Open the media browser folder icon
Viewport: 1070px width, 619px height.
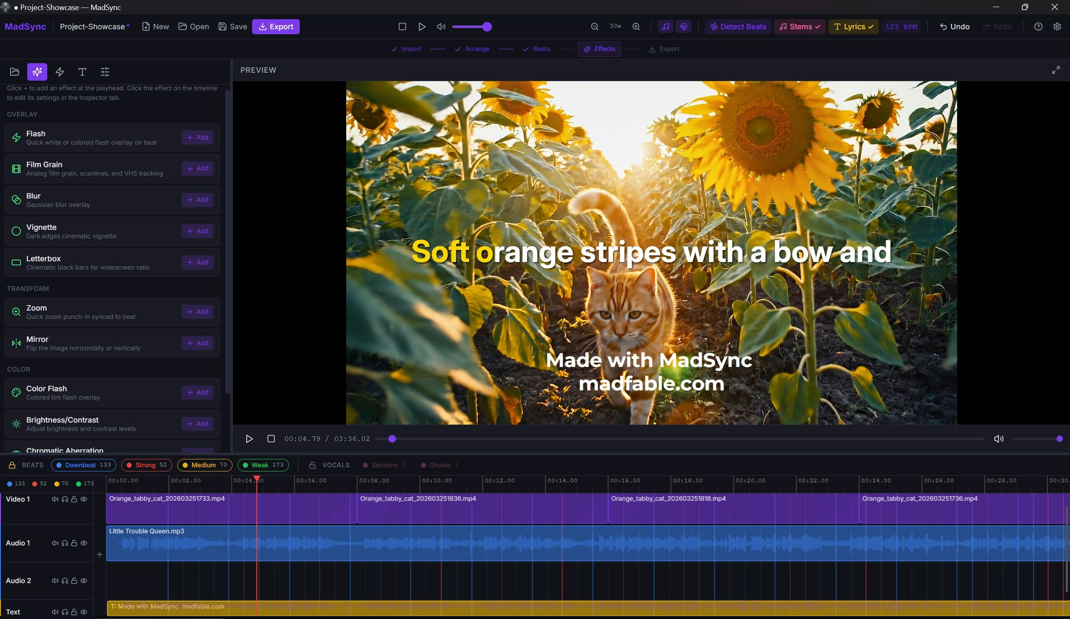click(x=14, y=72)
